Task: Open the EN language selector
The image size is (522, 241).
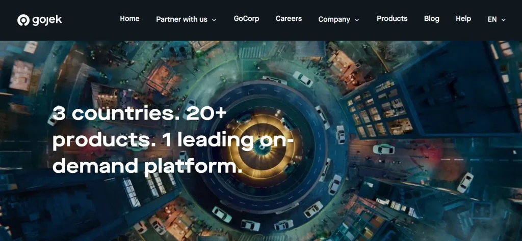Action: point(497,19)
